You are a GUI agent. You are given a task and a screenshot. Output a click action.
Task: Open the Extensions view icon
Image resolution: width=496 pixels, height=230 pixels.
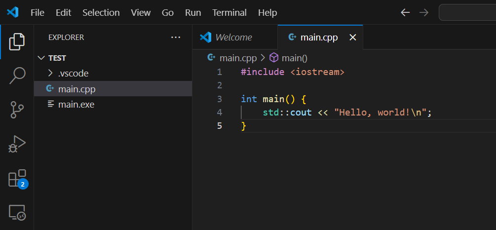tap(17, 179)
